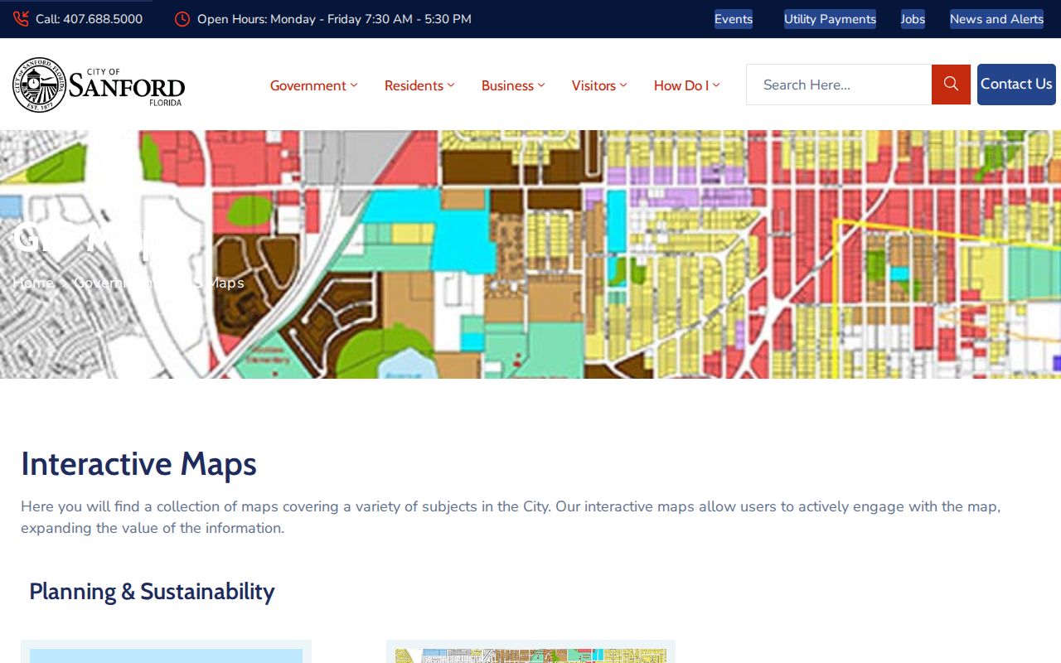Focus the Search Here input field
This screenshot has height=663, width=1061.
click(839, 85)
